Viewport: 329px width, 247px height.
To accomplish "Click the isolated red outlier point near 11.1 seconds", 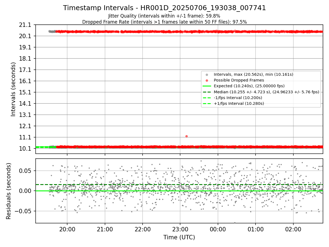I will (x=186, y=136).
